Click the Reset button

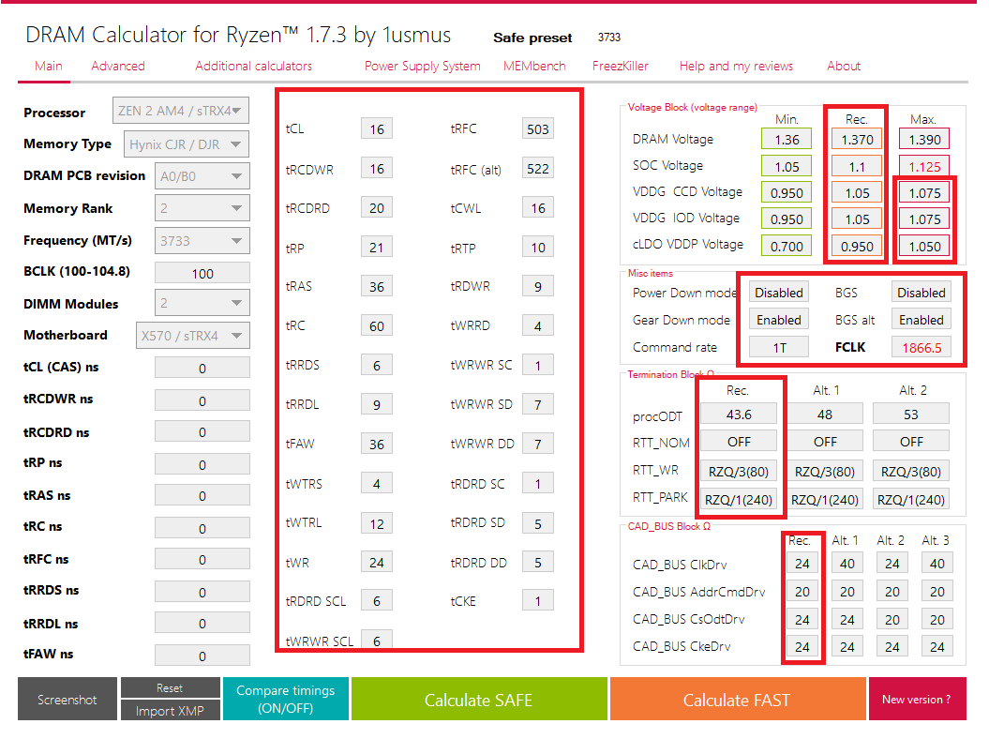[x=171, y=687]
